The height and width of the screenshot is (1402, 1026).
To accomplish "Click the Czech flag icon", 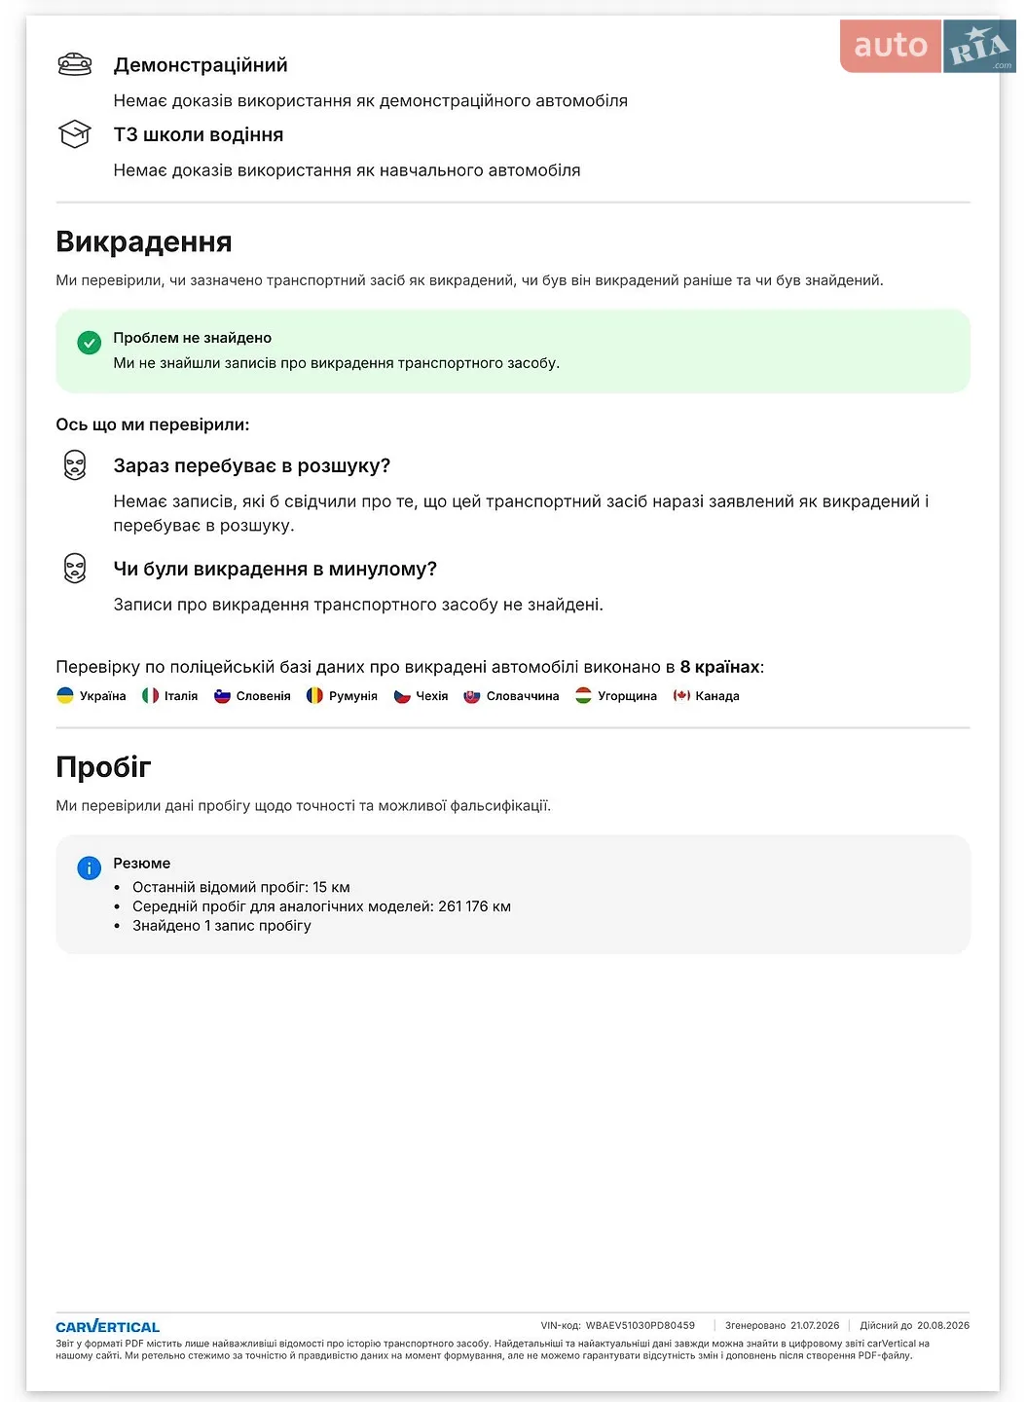I will pos(402,695).
